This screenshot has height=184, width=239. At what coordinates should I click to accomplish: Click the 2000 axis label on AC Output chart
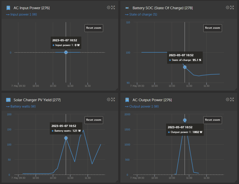point(127,114)
